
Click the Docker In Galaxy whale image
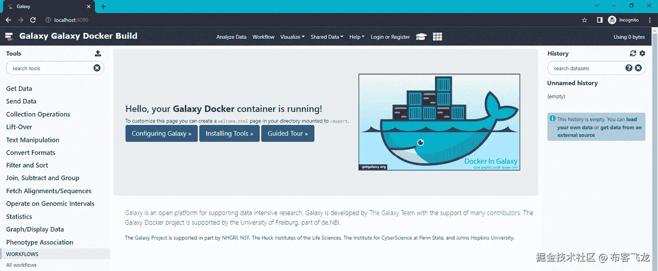(439, 122)
